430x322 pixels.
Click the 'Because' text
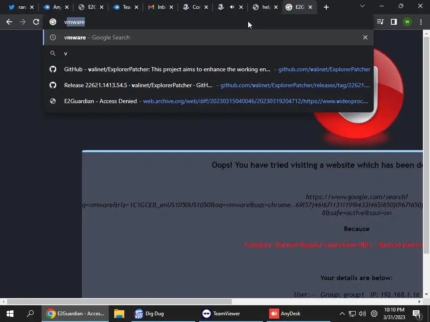point(357,229)
